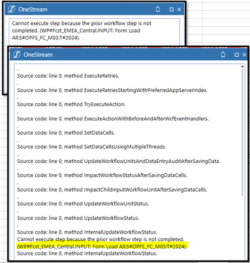Copy the back dialog's message to clipboard
The image size is (250, 263).
(x=158, y=9)
